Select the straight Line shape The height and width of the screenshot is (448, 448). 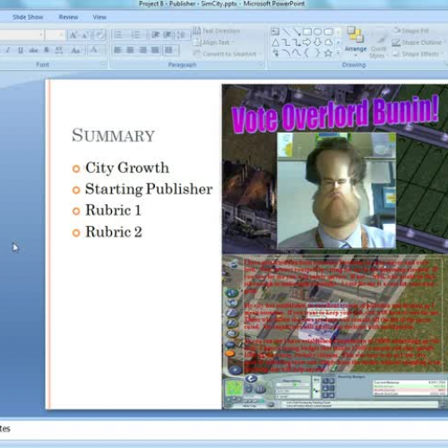pos(286,31)
